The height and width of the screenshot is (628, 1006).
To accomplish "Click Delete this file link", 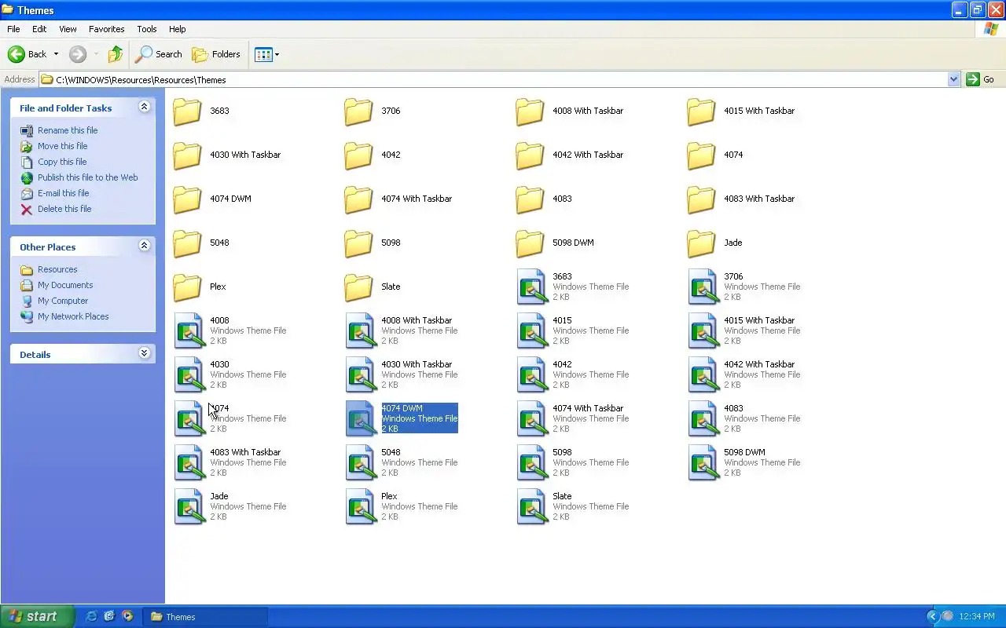I will (x=64, y=209).
